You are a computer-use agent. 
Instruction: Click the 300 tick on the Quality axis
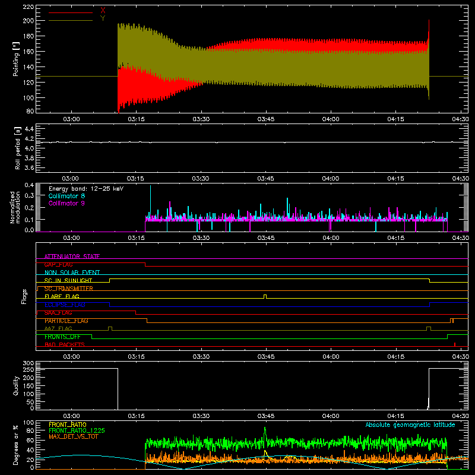(28, 363)
